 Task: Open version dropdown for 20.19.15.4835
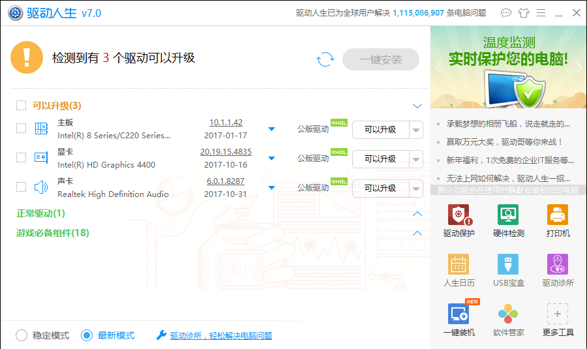coord(272,159)
